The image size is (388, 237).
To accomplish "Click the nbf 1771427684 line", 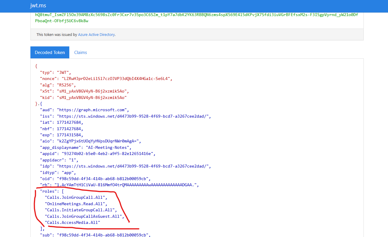I will 62,129.
